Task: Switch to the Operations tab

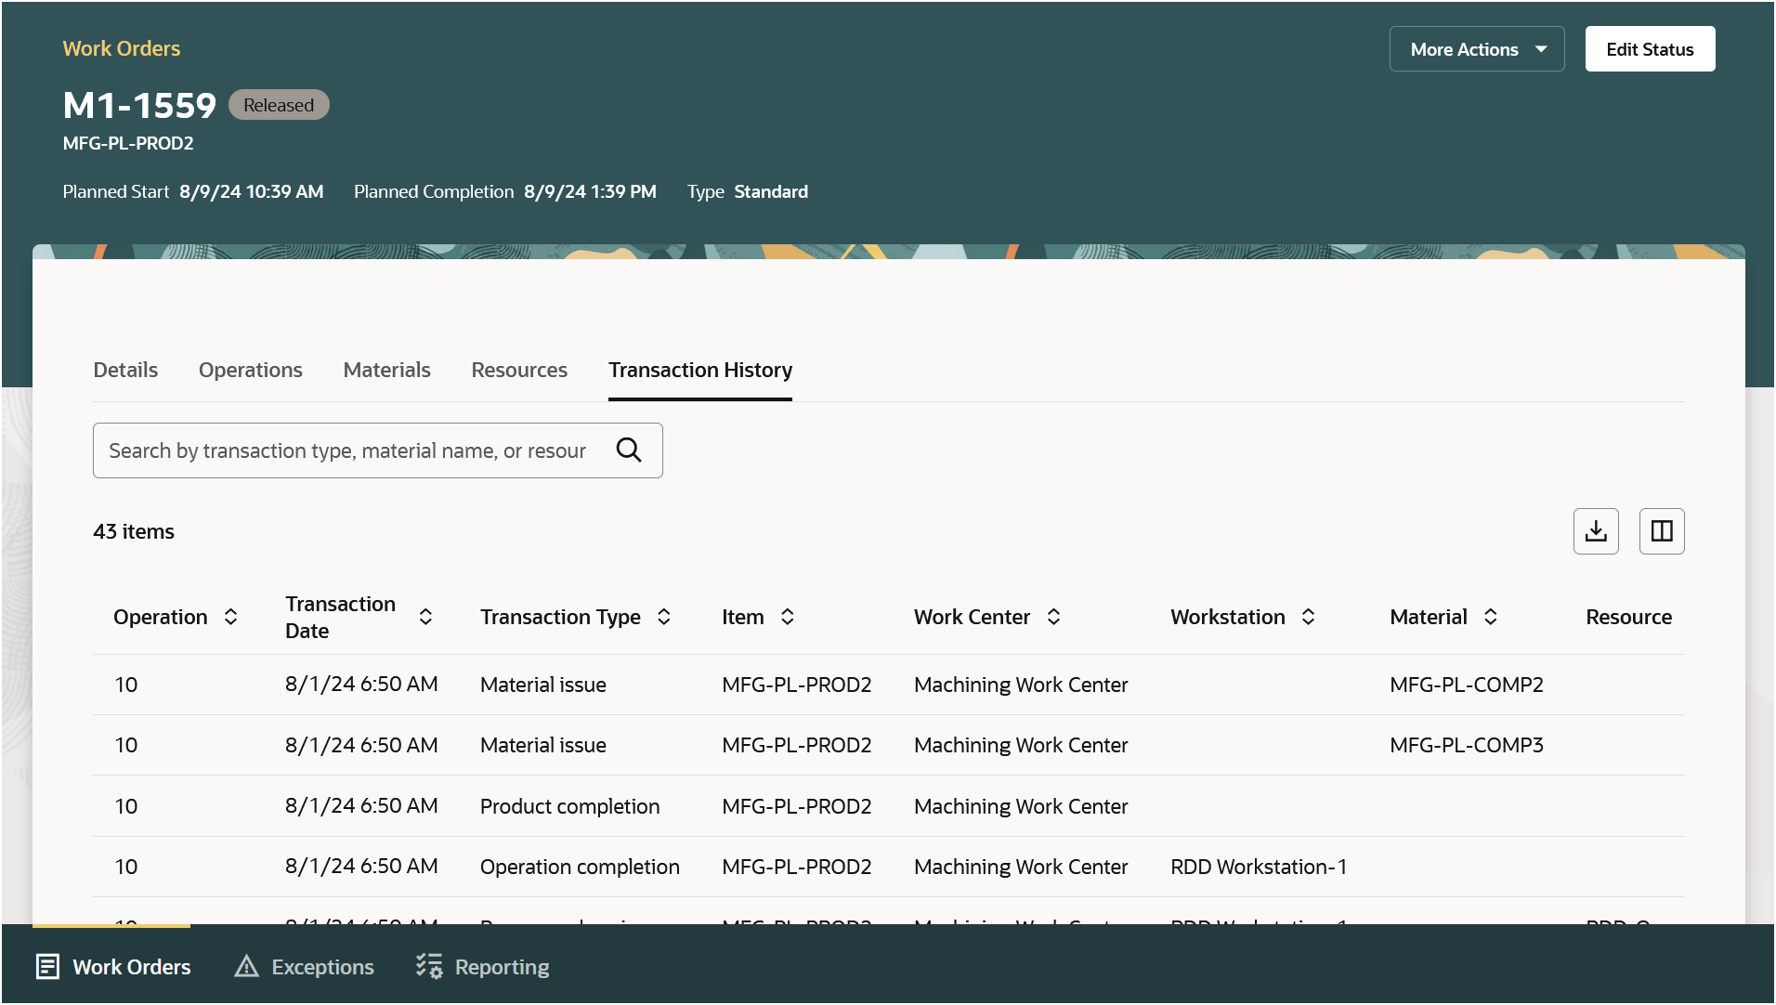Action: (251, 370)
